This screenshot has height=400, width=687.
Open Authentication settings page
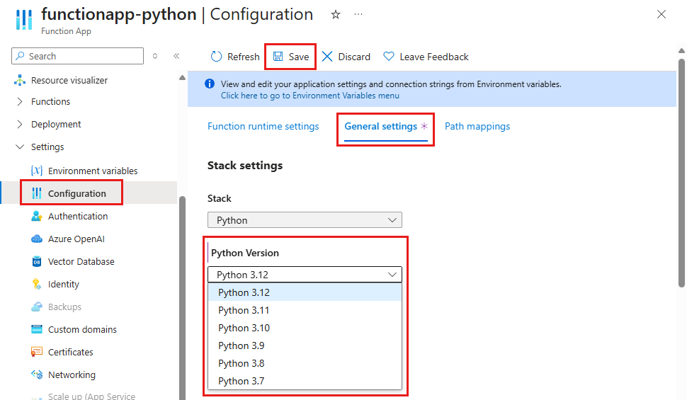78,216
